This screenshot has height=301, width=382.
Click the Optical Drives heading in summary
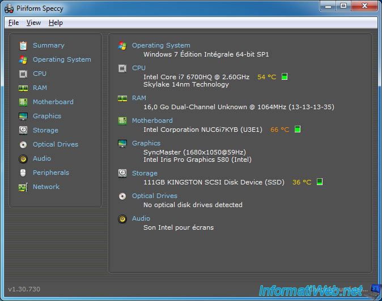(155, 196)
